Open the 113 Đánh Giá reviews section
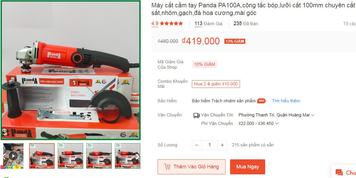The image size is (356, 178). click(208, 23)
